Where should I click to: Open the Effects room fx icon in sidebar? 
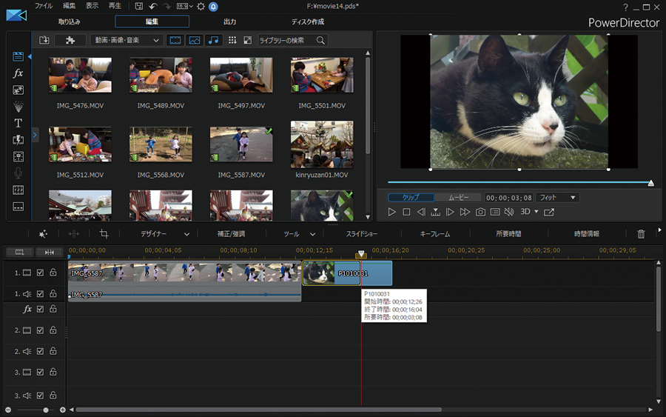coord(18,73)
